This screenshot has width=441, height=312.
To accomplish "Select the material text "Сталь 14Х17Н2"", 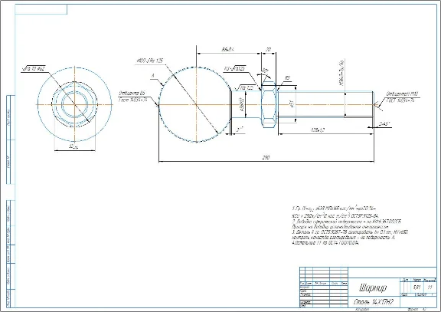I will [373, 303].
